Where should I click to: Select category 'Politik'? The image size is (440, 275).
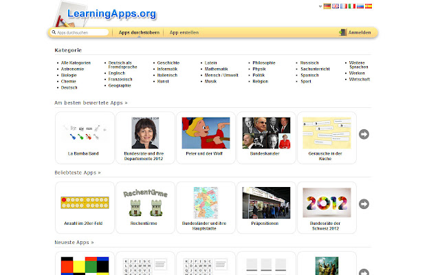[258, 75]
